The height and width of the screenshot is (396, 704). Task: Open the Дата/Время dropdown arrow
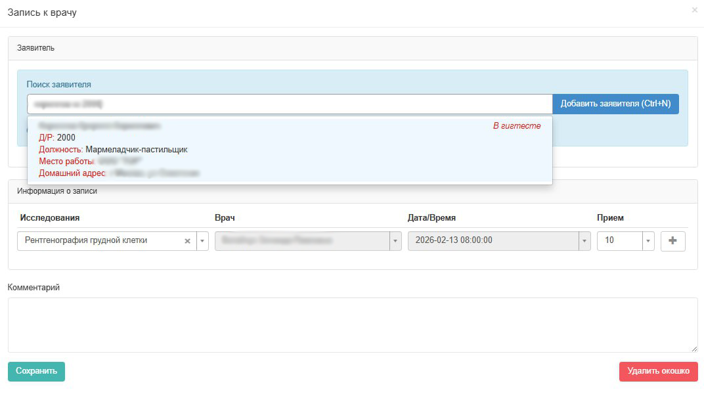click(x=584, y=241)
